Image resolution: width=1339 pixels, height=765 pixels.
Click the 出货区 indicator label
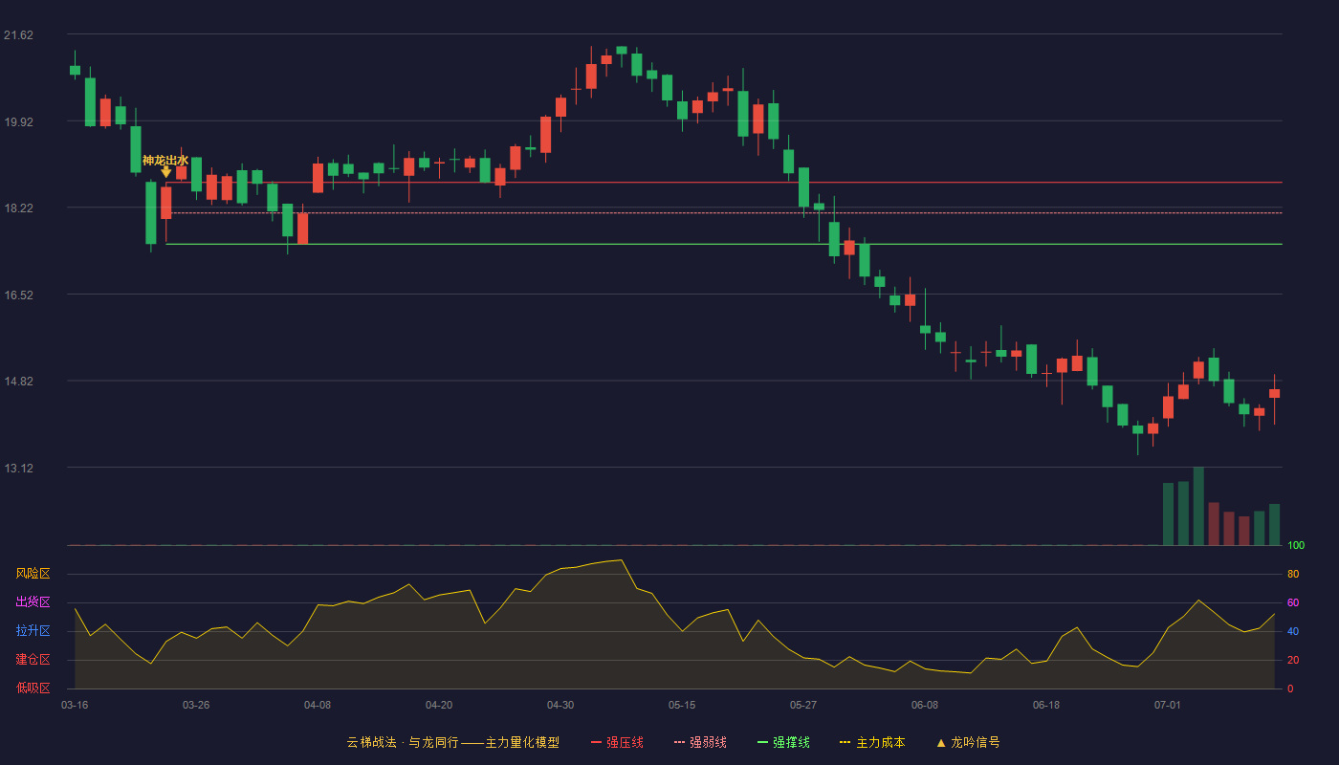pos(33,602)
